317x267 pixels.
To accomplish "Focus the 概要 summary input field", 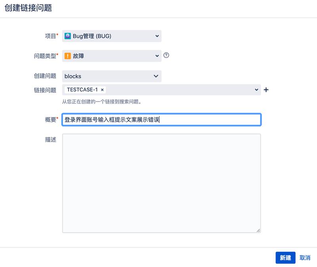I will pyautogui.click(x=158, y=119).
